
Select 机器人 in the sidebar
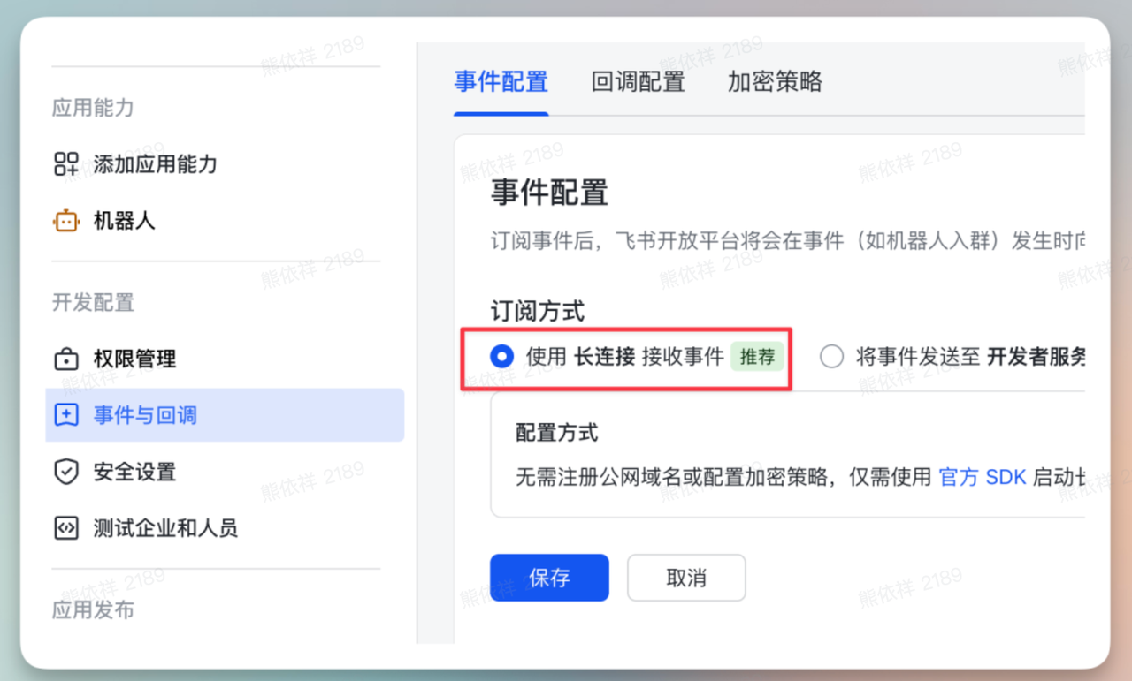point(124,221)
